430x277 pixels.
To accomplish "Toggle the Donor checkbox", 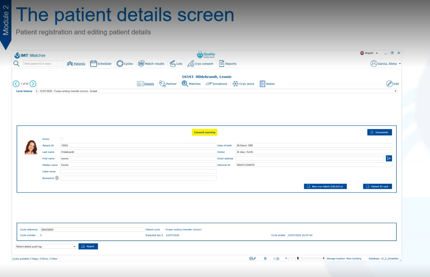I will [62, 139].
